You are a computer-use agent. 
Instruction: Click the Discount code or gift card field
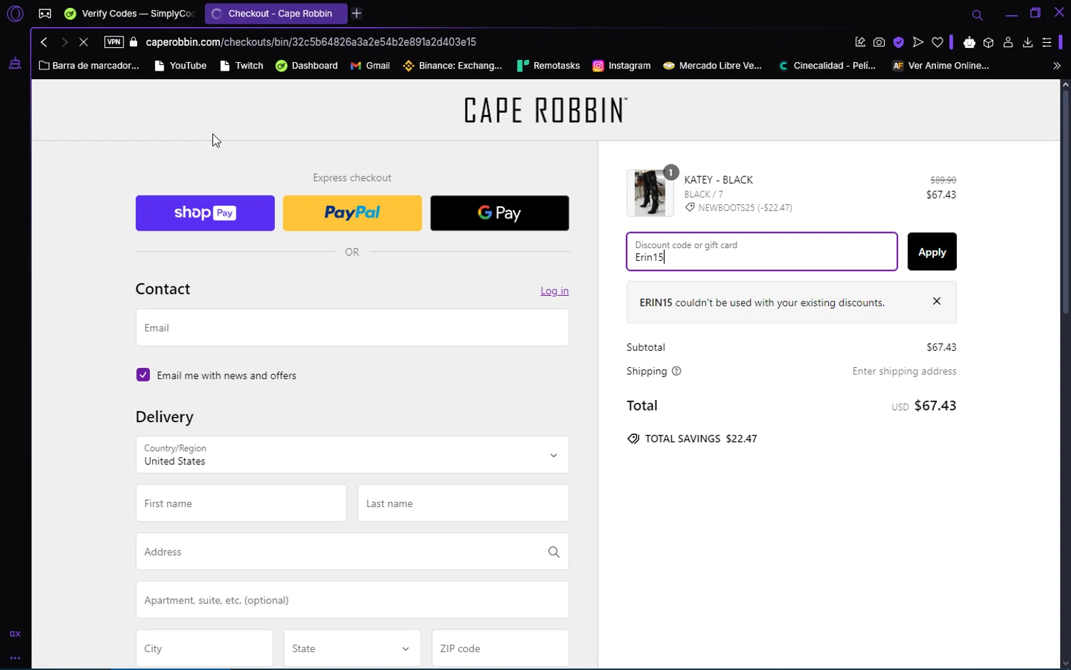pos(762,251)
